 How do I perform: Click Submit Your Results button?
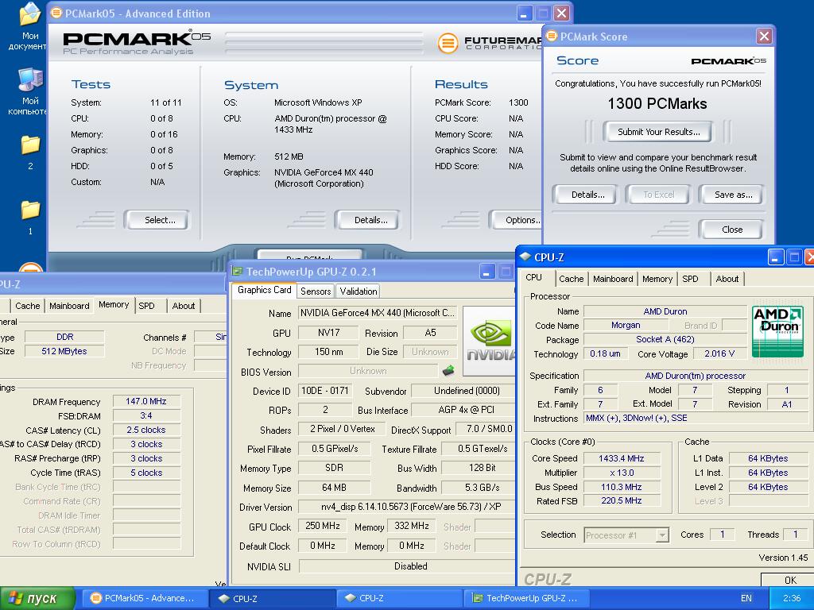coord(658,132)
